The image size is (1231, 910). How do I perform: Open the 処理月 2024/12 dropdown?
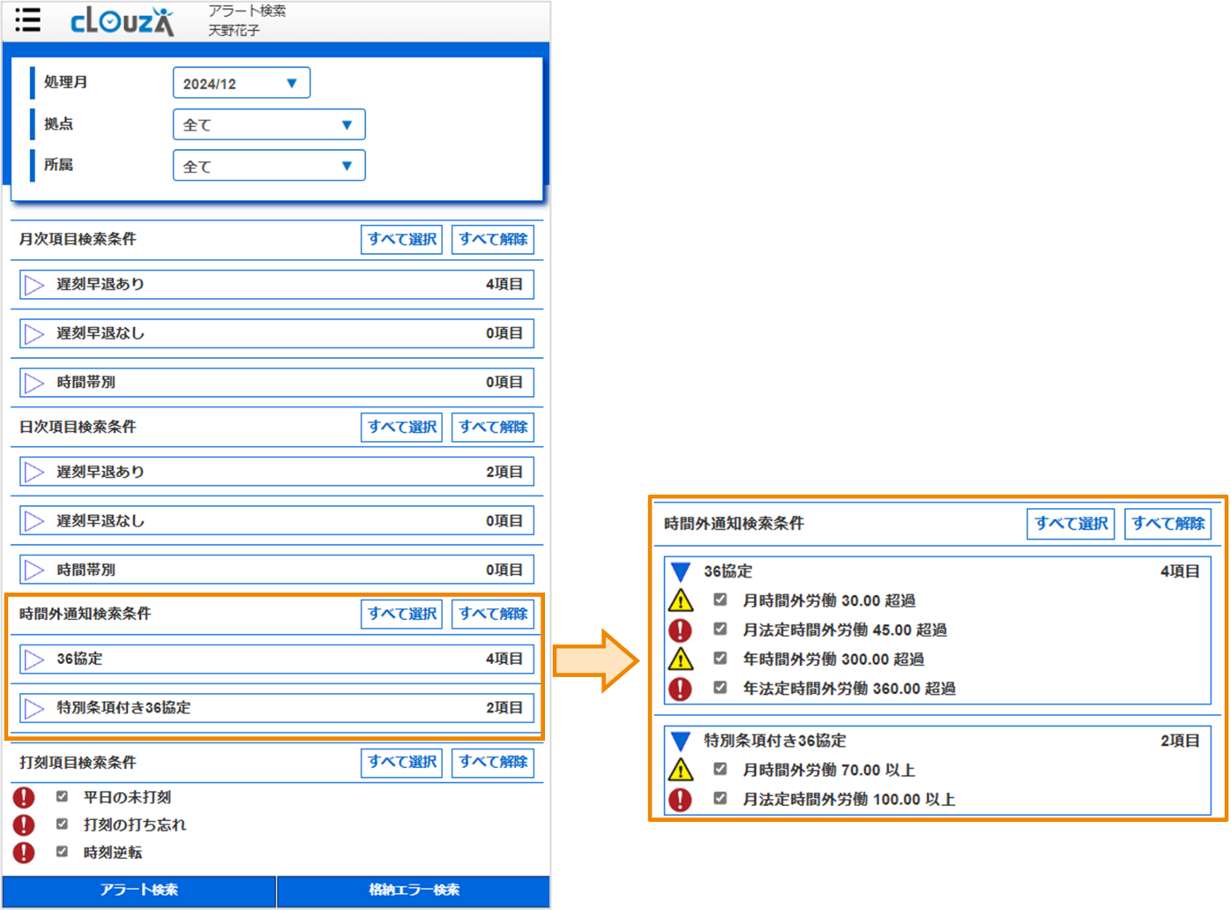[x=241, y=83]
